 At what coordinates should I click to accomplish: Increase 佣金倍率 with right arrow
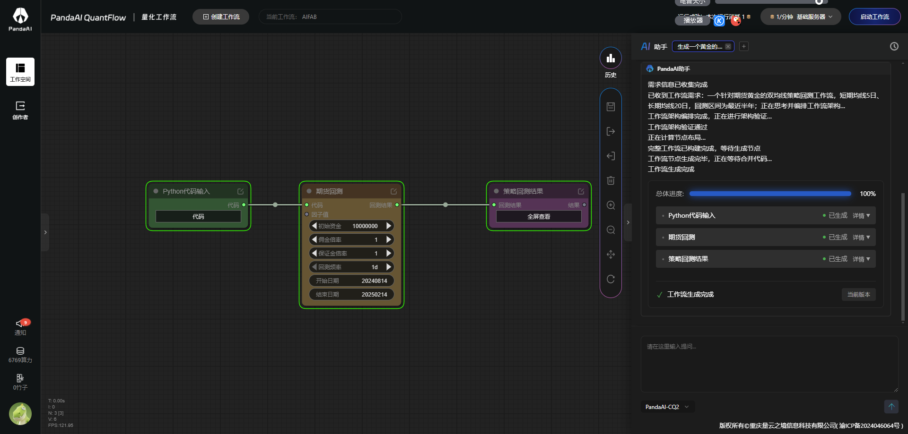[389, 239]
